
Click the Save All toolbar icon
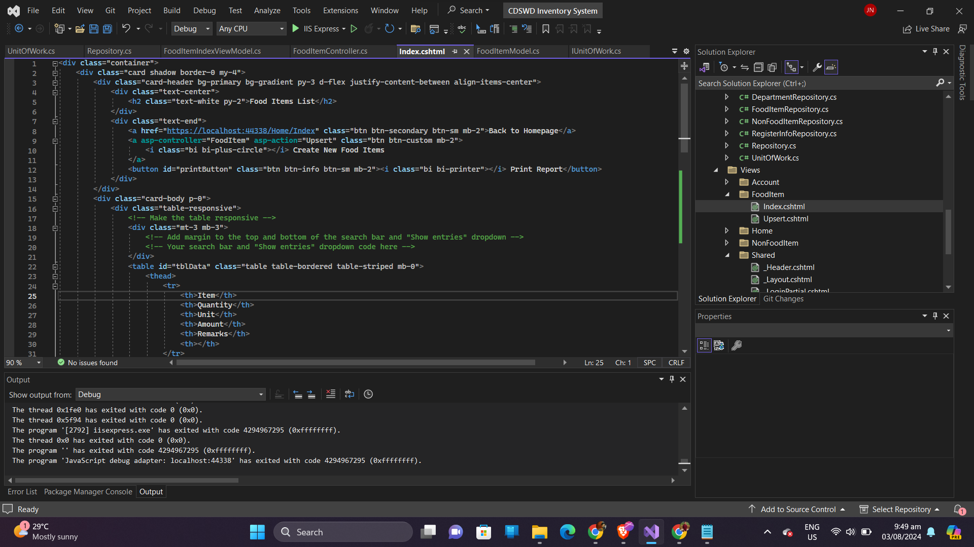[108, 29]
